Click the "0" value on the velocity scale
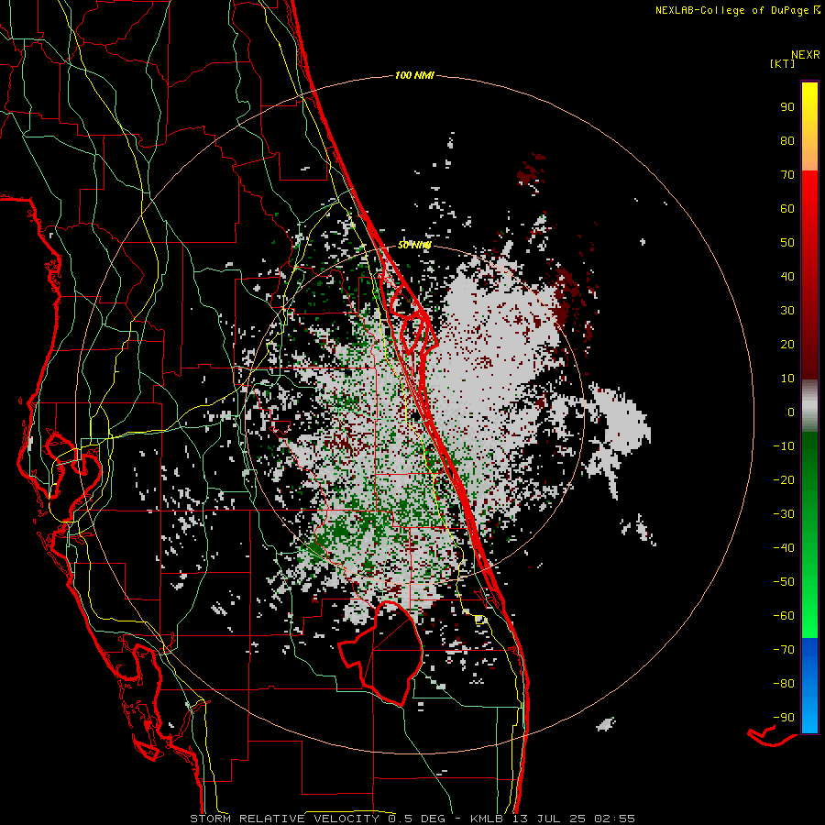Viewport: 825px width, 825px height. click(791, 412)
